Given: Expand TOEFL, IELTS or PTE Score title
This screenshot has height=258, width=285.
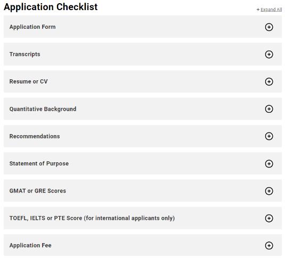Looking at the screenshot, I should coord(92,218).
